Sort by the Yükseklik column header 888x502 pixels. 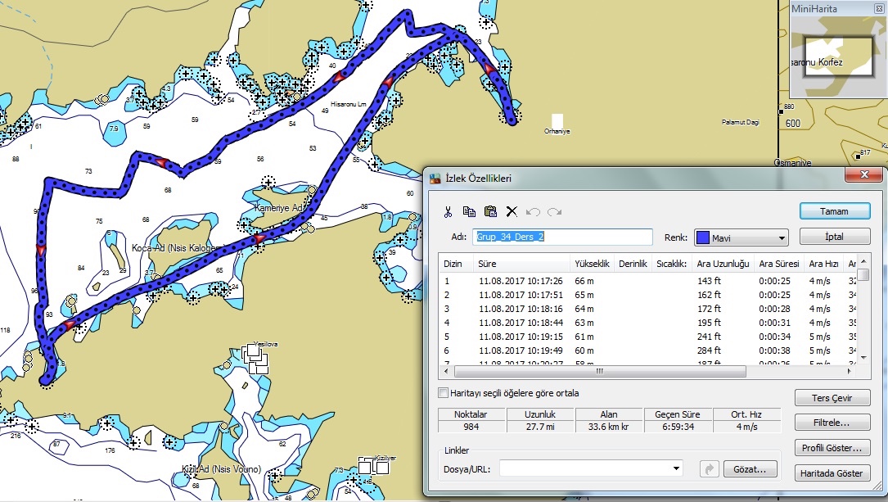click(x=592, y=264)
